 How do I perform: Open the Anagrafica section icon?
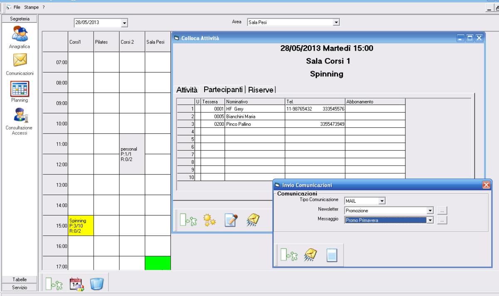point(19,35)
